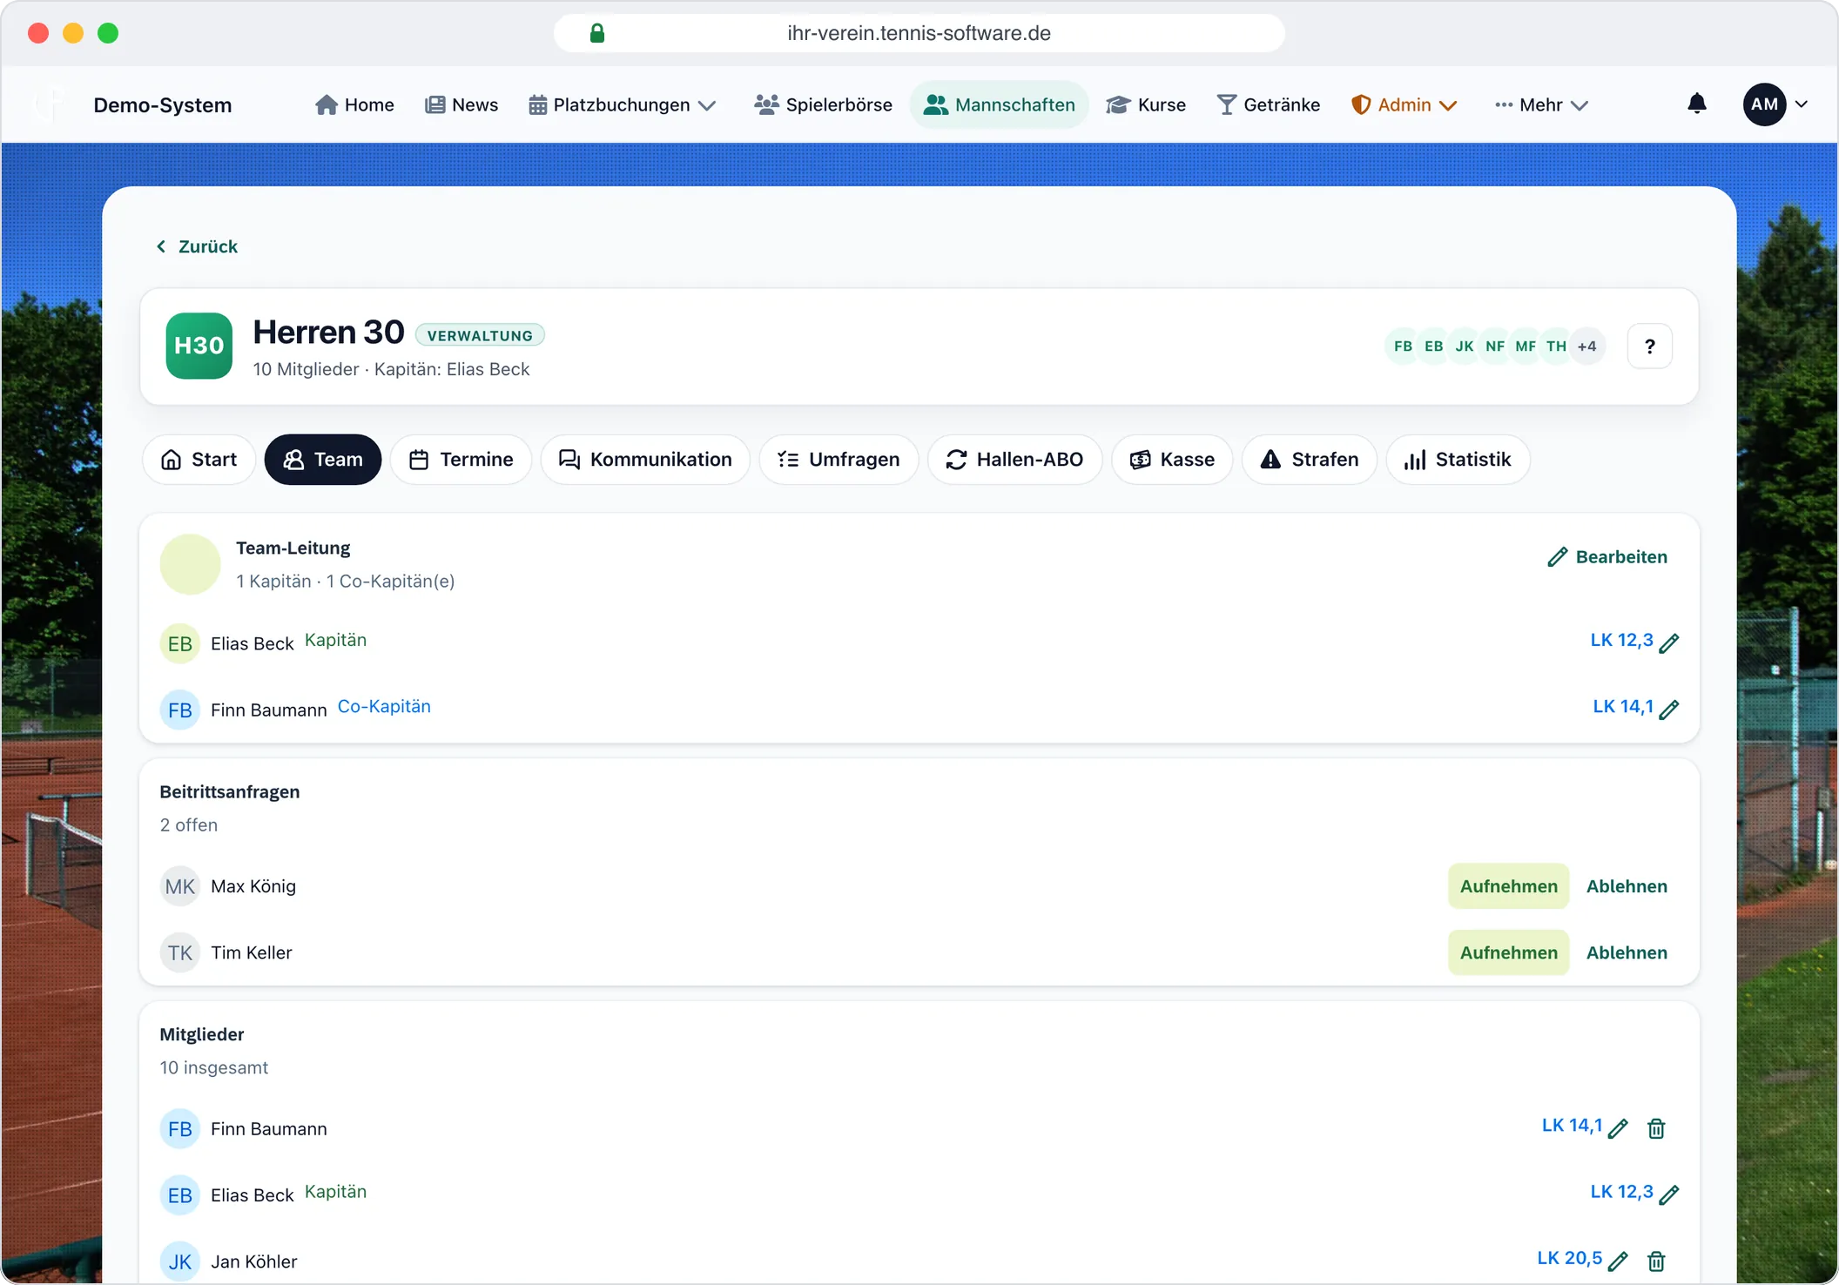
Task: Switch to the Termine tab
Action: click(461, 460)
